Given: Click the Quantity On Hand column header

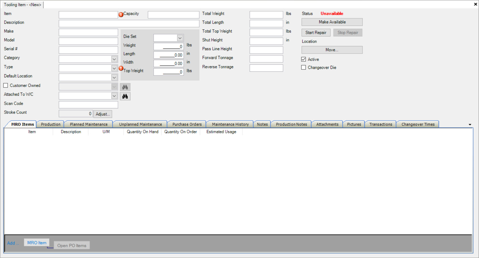Looking at the screenshot, I should coord(143,132).
